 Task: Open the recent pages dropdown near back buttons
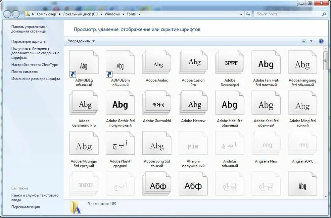(x=22, y=14)
